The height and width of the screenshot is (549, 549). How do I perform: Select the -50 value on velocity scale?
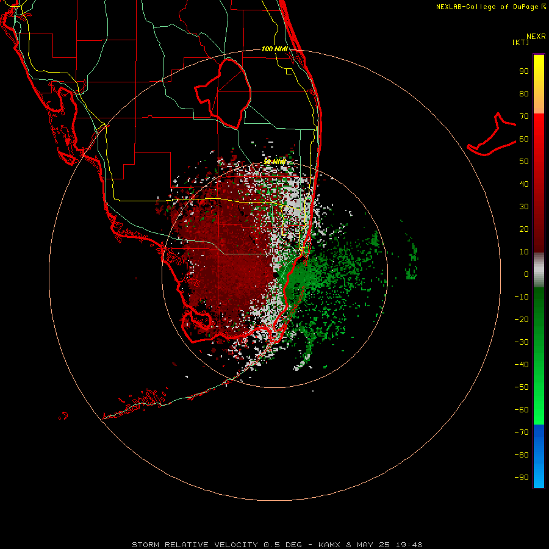point(522,387)
